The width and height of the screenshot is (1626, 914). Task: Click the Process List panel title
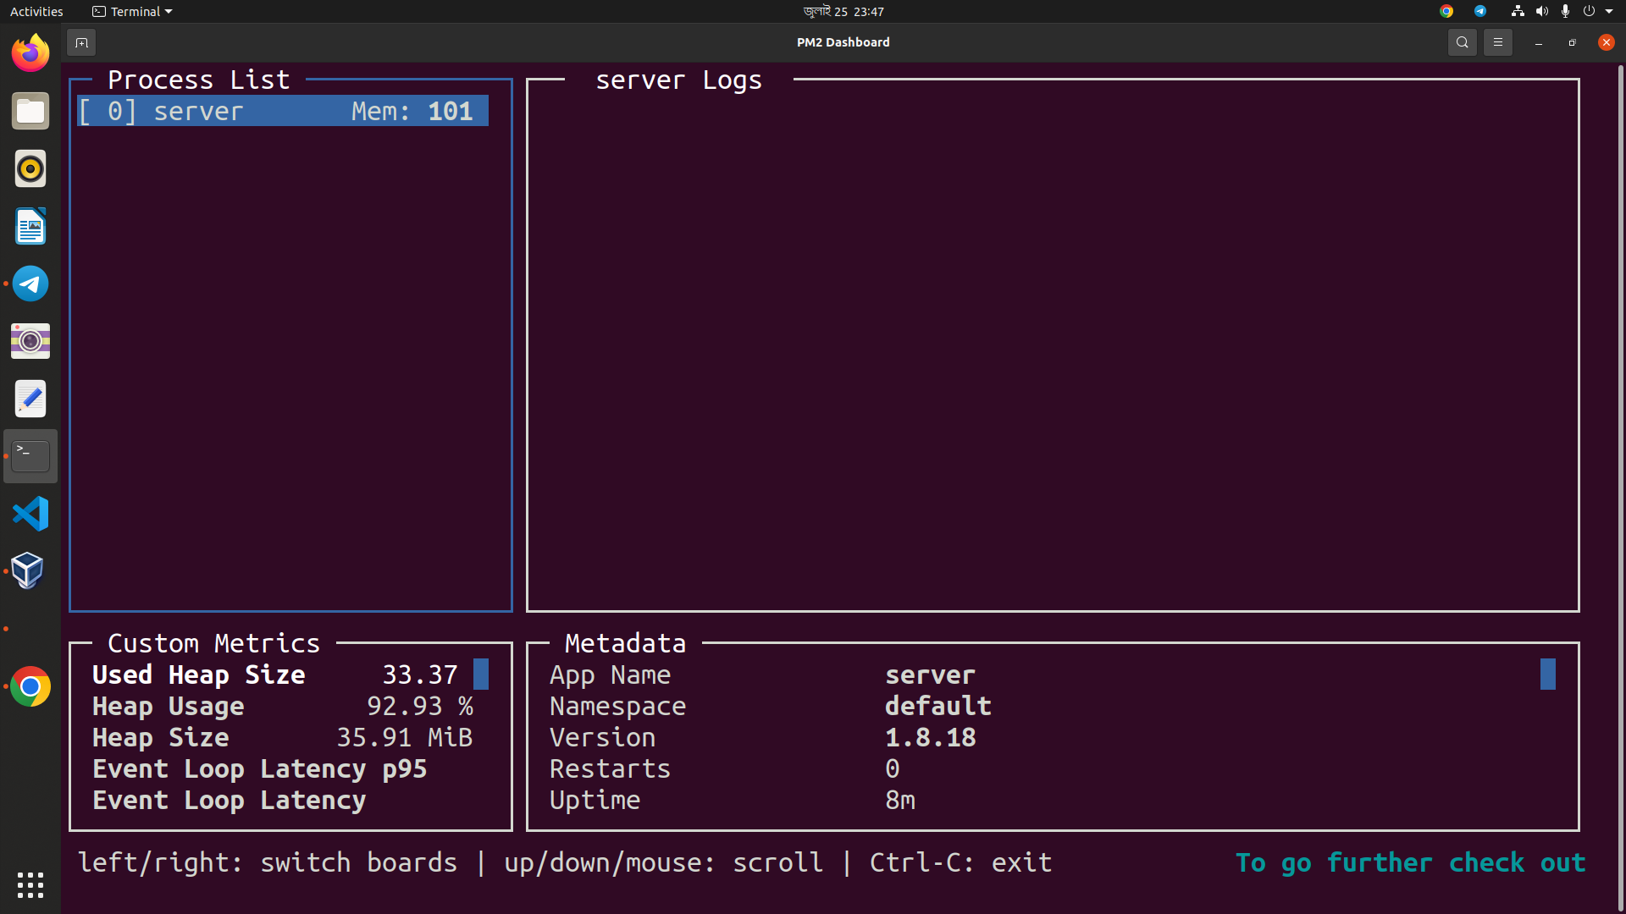pos(199,80)
